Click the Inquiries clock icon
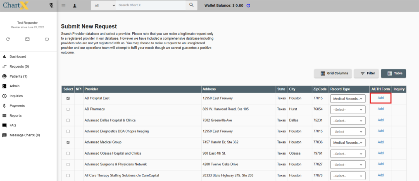The height and width of the screenshot is (181, 419). point(4,96)
